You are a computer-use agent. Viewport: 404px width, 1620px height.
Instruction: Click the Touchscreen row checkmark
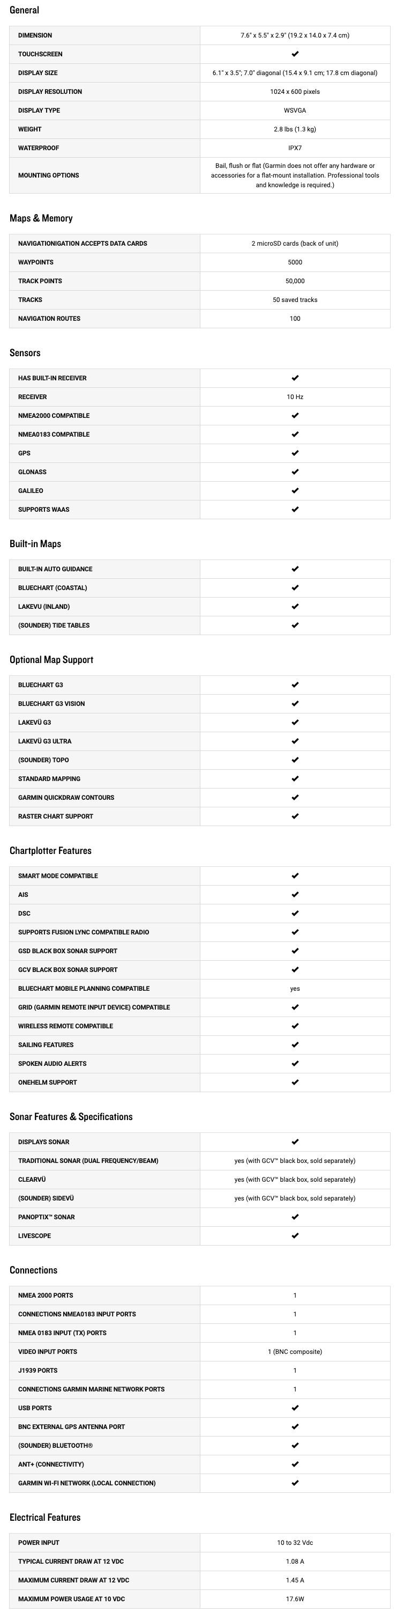click(295, 54)
